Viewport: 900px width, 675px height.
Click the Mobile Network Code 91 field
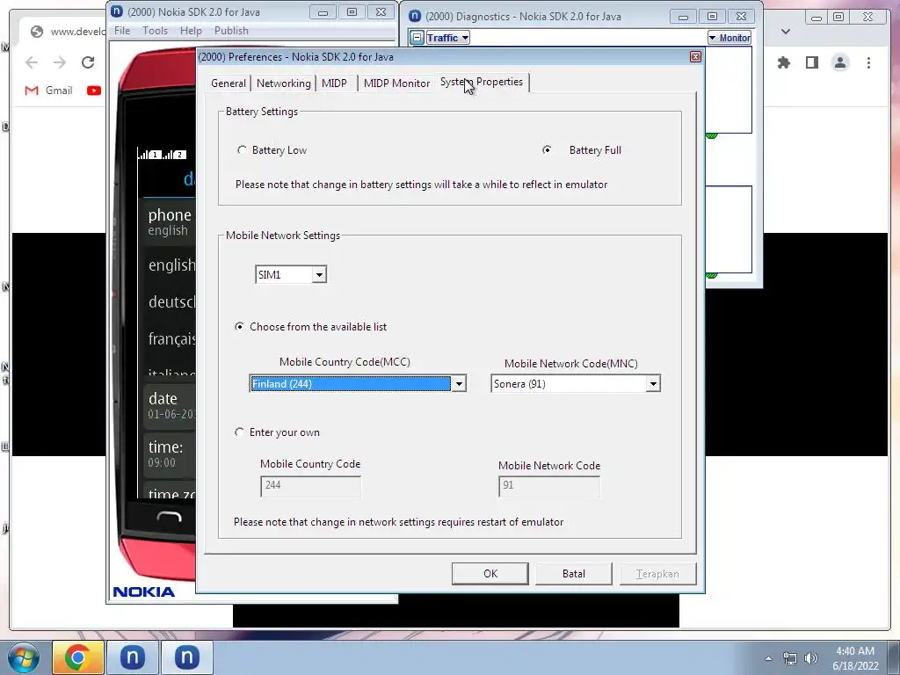[549, 485]
